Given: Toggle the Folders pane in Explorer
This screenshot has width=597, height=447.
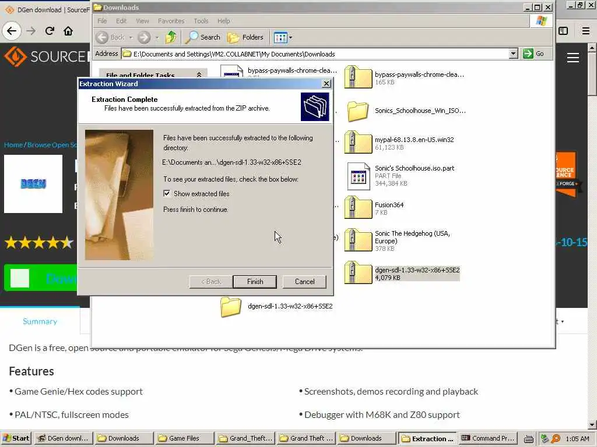Looking at the screenshot, I should point(245,37).
